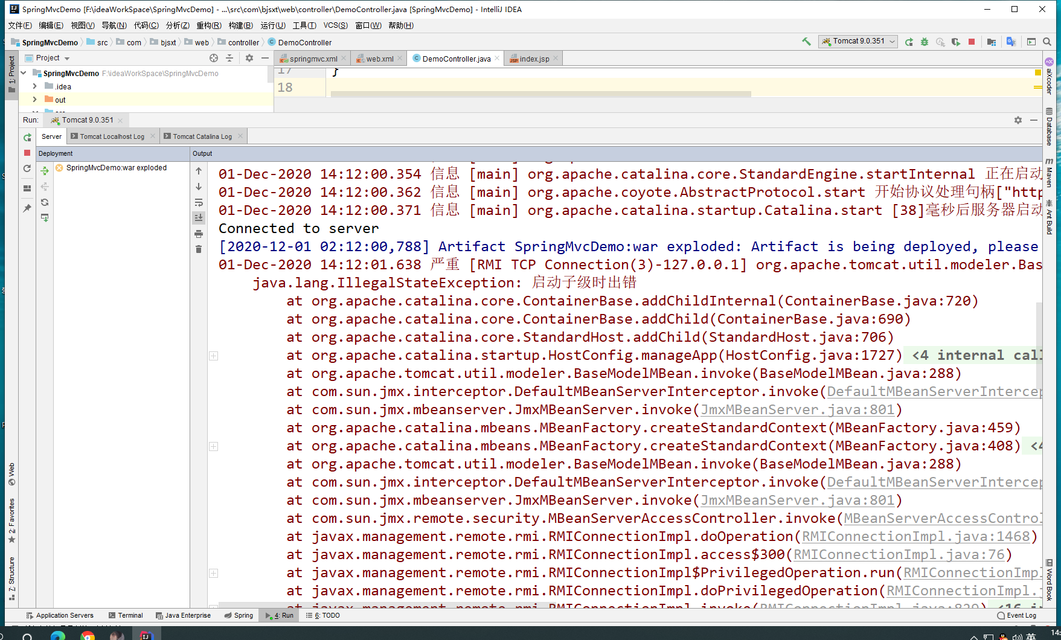Screen dimensions: 1061x640
Task: Open the Terminal tool window
Action: point(126,615)
